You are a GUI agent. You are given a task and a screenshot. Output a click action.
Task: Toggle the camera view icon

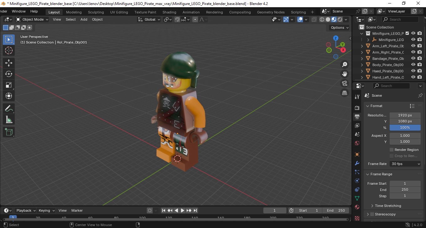(x=345, y=83)
